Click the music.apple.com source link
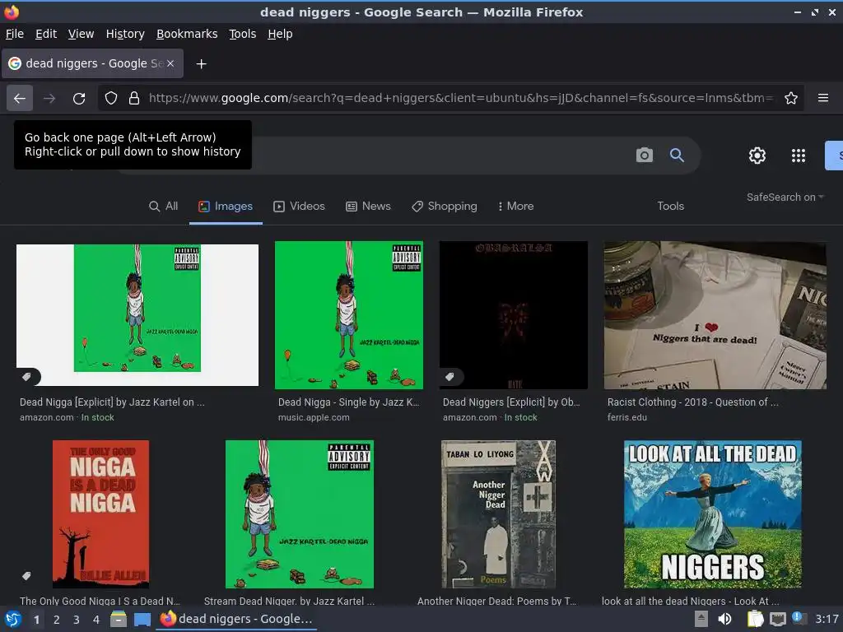This screenshot has width=843, height=632. coord(314,417)
